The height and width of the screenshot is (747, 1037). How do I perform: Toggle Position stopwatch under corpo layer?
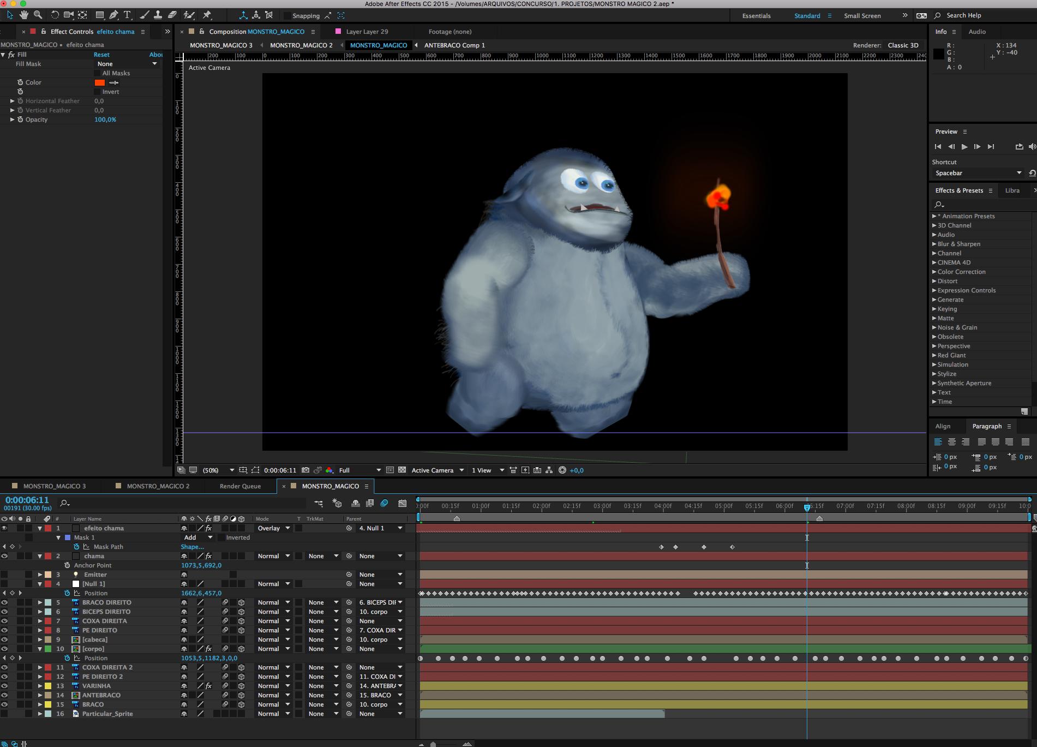tap(67, 658)
